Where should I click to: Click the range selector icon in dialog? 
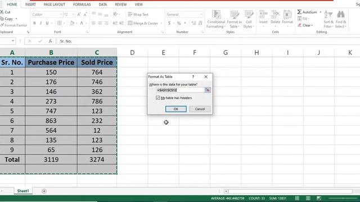tap(208, 90)
